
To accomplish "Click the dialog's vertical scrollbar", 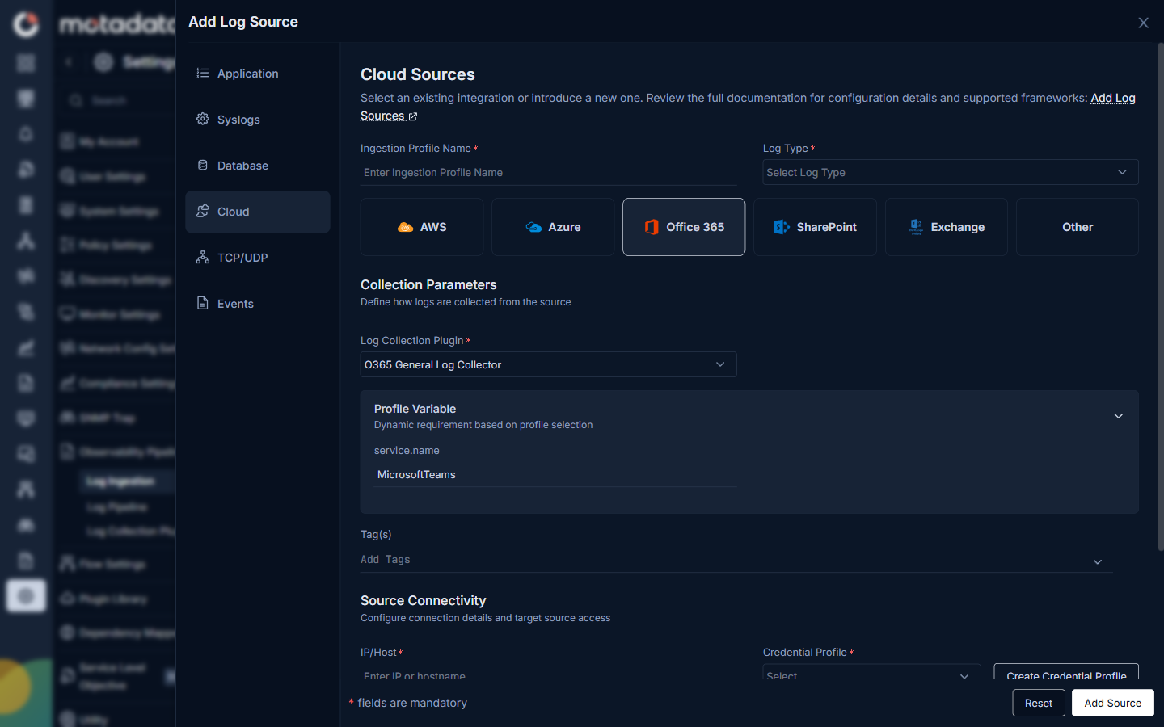I will pos(1161,299).
